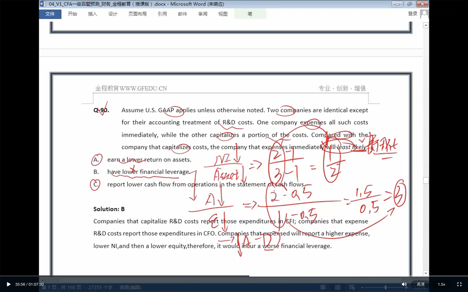Click the Word app icon in the title bar
Image resolution: width=468 pixels, height=292 pixels.
pos(43,4)
